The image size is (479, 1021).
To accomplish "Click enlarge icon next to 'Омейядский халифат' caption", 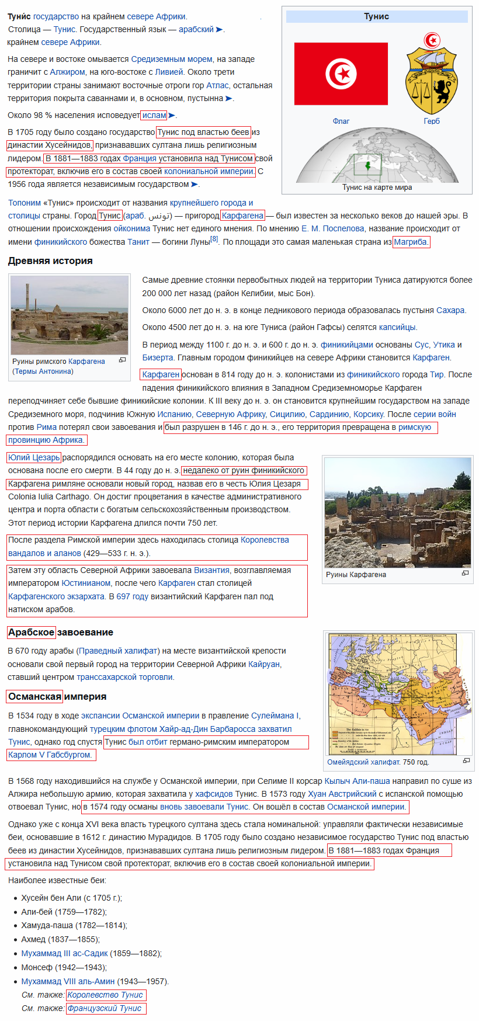I will [466, 761].
